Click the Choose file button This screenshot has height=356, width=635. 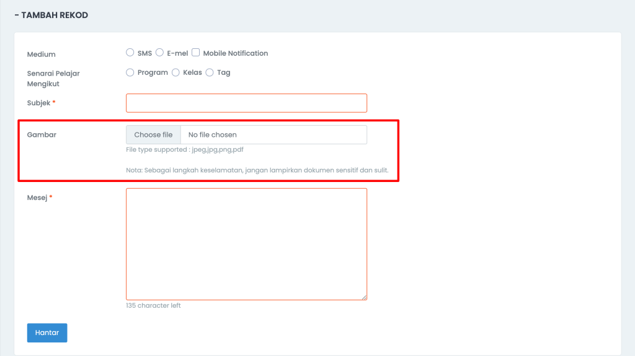click(x=154, y=135)
